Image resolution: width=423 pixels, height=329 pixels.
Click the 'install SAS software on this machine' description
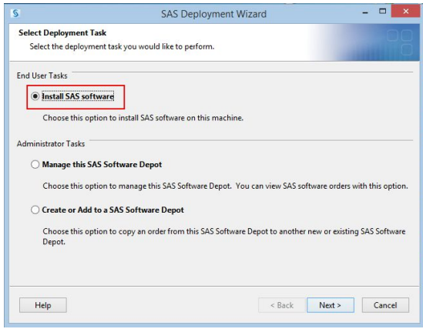(x=143, y=118)
